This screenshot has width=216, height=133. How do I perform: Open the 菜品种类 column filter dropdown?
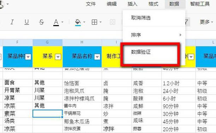[x=28, y=57]
